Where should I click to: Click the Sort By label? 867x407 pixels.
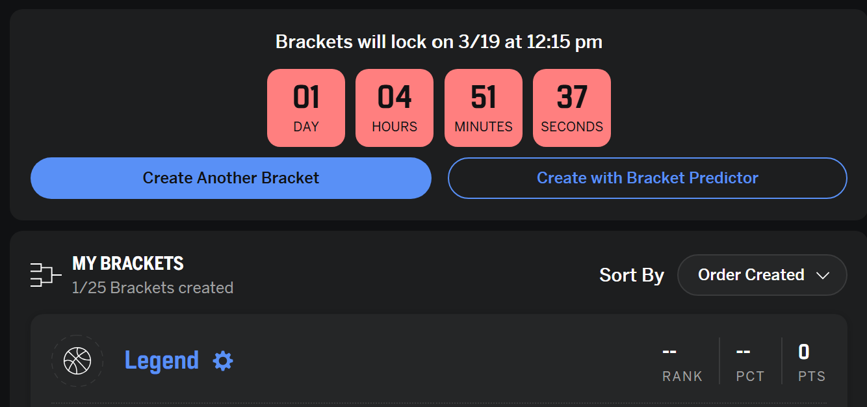point(632,275)
